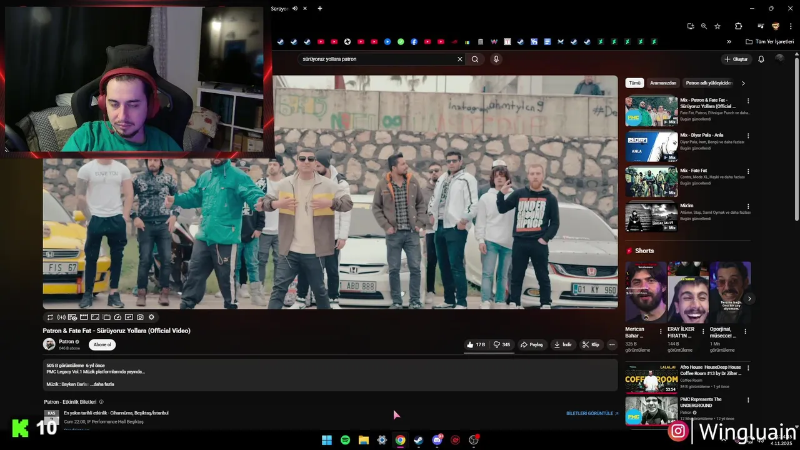Screen dimensions: 800x450
Task: Click the Klip clip button
Action: 591,344
